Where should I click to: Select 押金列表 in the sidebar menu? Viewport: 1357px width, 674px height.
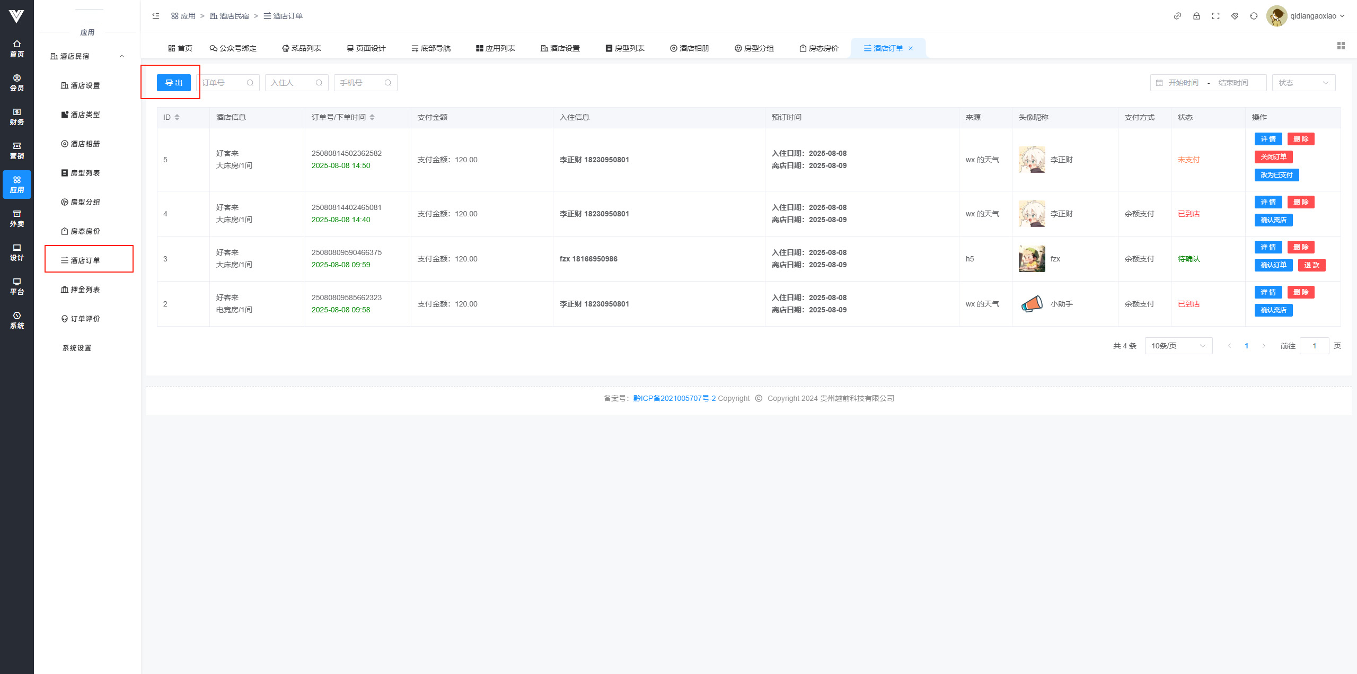[x=85, y=290]
